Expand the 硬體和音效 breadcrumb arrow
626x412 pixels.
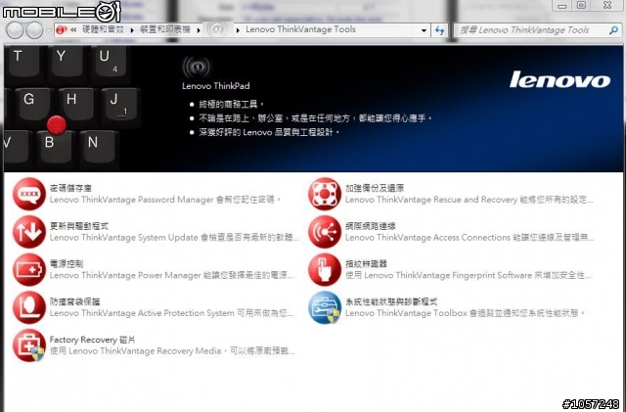pos(132,30)
